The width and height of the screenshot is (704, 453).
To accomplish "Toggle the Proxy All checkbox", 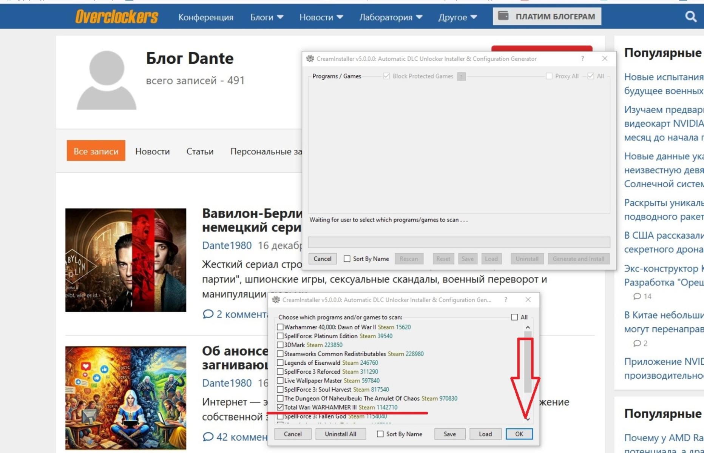I will pyautogui.click(x=549, y=76).
